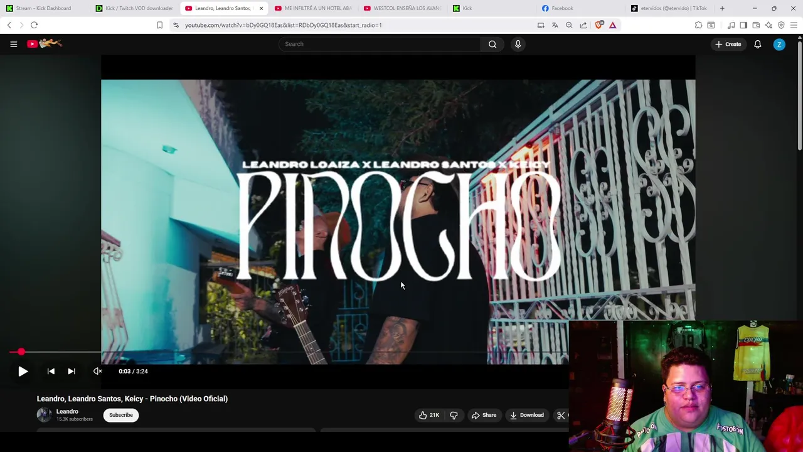The width and height of the screenshot is (803, 452).
Task: Open the zoom magnifier icon
Action: coord(569,25)
